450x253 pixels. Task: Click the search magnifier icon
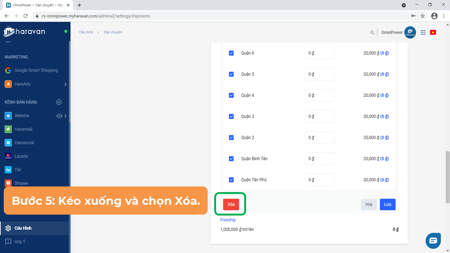tap(372, 32)
